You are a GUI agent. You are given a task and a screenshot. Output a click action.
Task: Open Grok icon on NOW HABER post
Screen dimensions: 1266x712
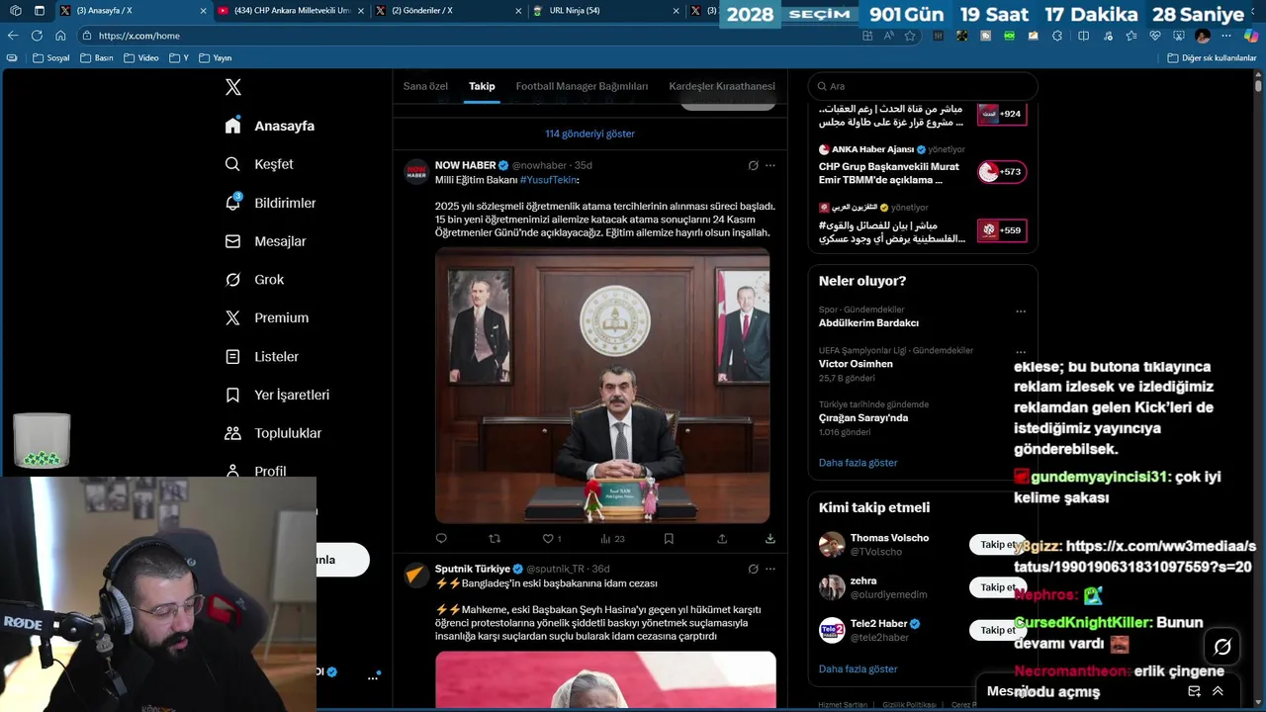753,165
